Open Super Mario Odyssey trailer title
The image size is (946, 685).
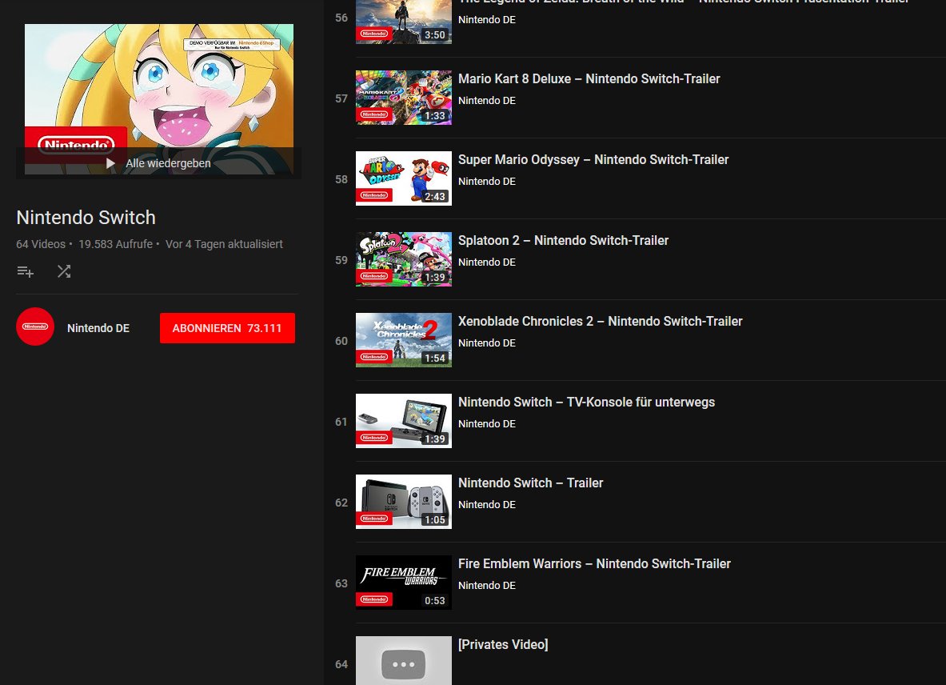point(593,159)
